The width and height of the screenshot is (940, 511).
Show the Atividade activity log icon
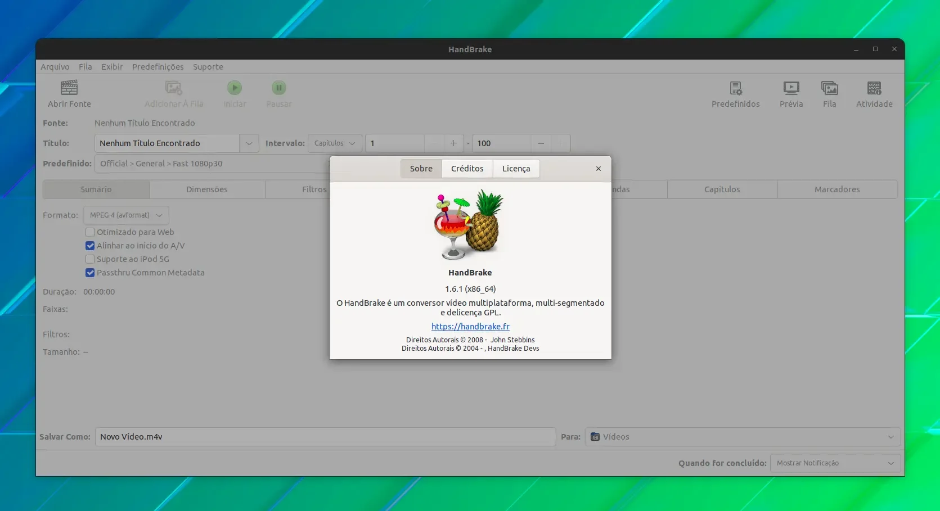(874, 88)
